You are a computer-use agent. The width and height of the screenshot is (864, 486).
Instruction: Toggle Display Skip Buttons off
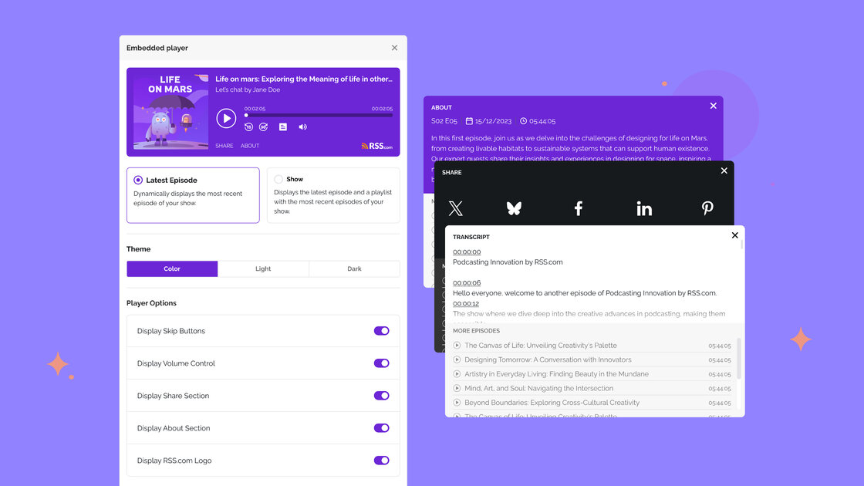coord(381,331)
